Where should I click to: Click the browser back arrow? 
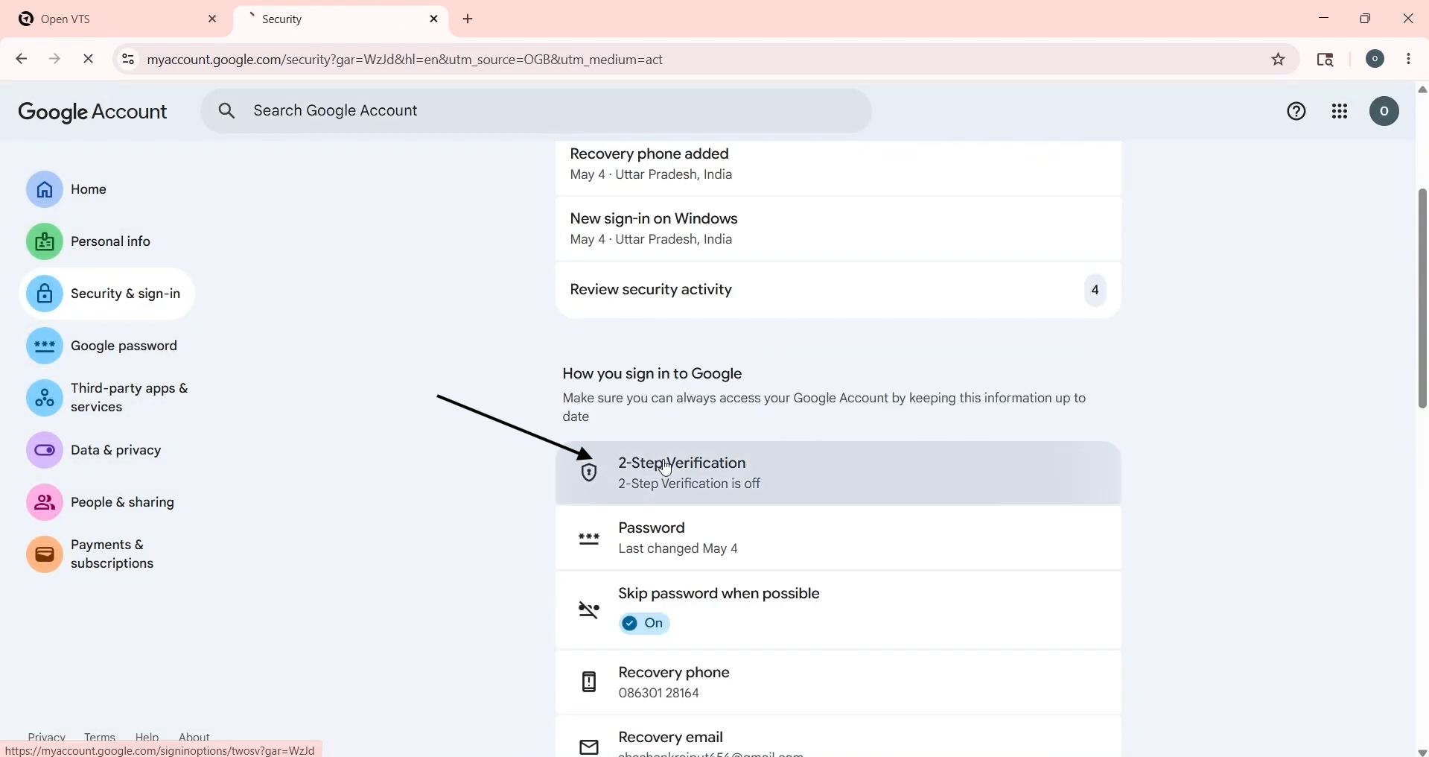tap(22, 59)
